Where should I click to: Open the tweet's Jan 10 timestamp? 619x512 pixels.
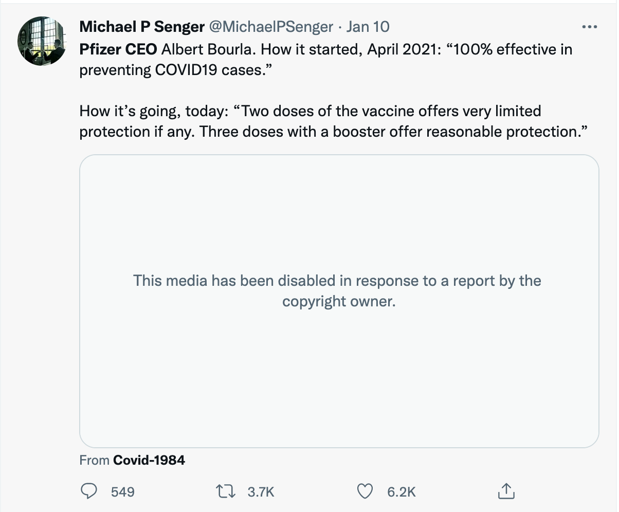pyautogui.click(x=368, y=27)
